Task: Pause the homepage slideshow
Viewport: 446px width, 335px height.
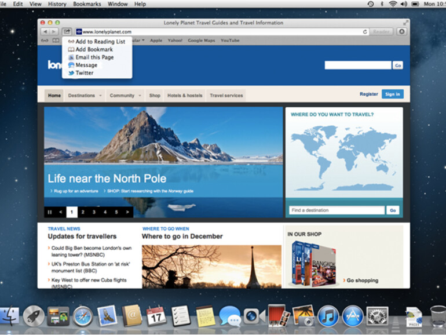Action: 49,212
